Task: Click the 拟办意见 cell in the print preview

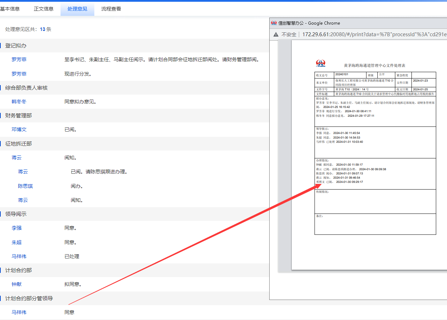Action: [x=375, y=111]
